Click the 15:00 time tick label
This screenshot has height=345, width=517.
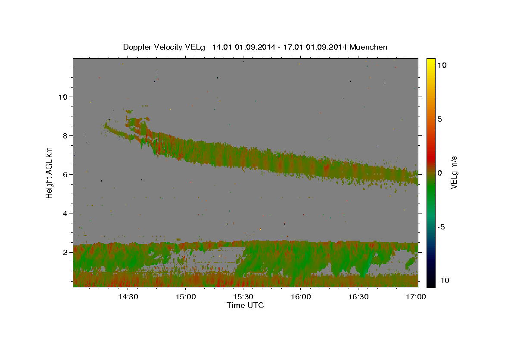186,297
